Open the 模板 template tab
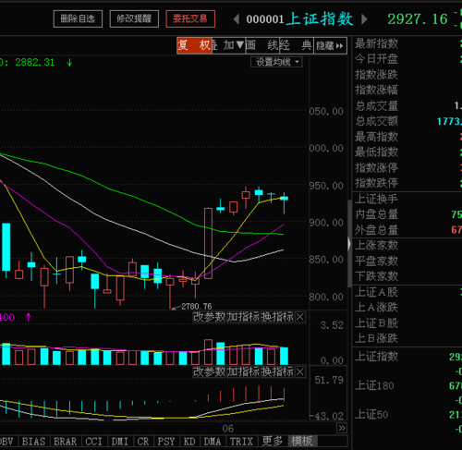The height and width of the screenshot is (450, 462). (302, 442)
